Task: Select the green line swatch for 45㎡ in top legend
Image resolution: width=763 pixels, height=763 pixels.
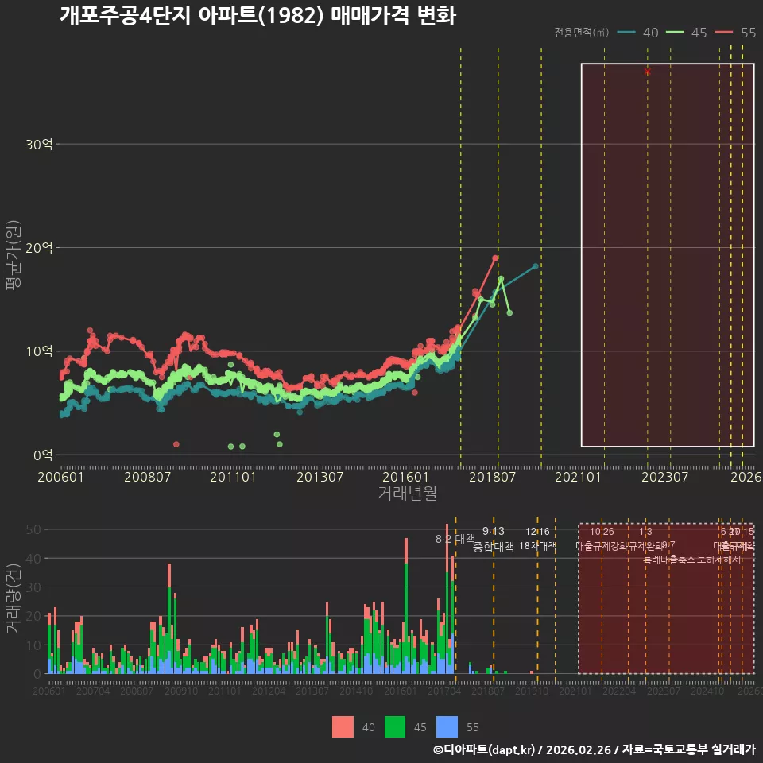Action: (x=675, y=33)
